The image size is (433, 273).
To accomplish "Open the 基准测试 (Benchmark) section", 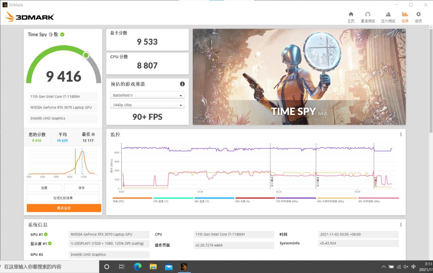I will click(x=368, y=16).
